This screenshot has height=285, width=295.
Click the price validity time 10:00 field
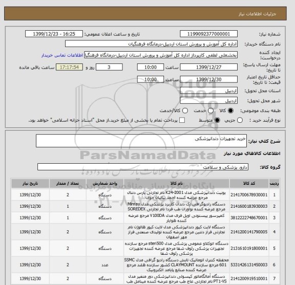(151, 79)
